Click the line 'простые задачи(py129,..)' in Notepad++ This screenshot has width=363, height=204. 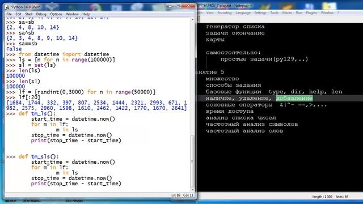(x=264, y=59)
